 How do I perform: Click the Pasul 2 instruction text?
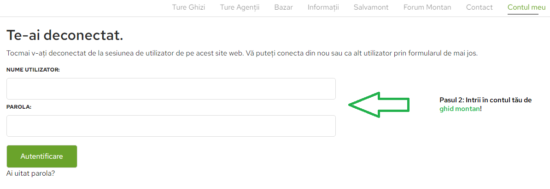point(486,100)
